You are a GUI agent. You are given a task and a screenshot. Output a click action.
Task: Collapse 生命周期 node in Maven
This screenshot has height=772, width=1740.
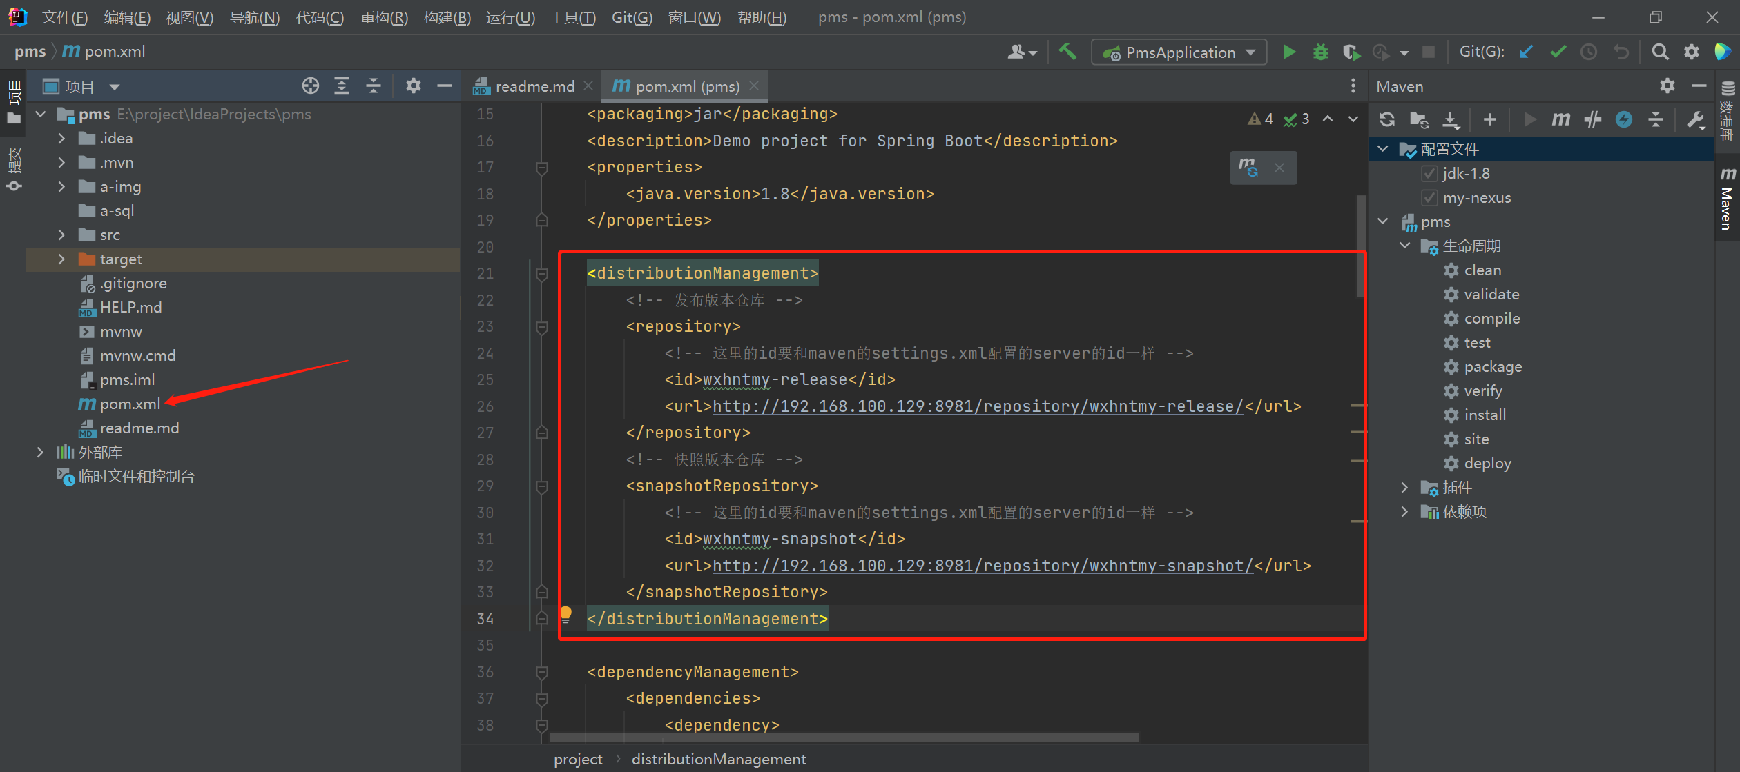click(1405, 246)
